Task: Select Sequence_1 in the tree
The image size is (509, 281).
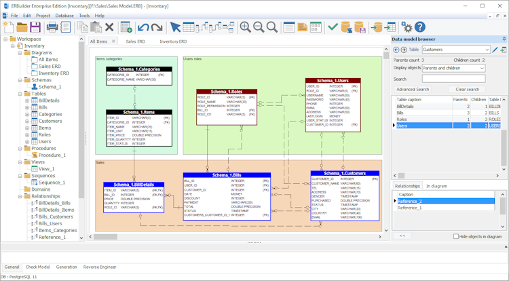Action: [x=52, y=183]
